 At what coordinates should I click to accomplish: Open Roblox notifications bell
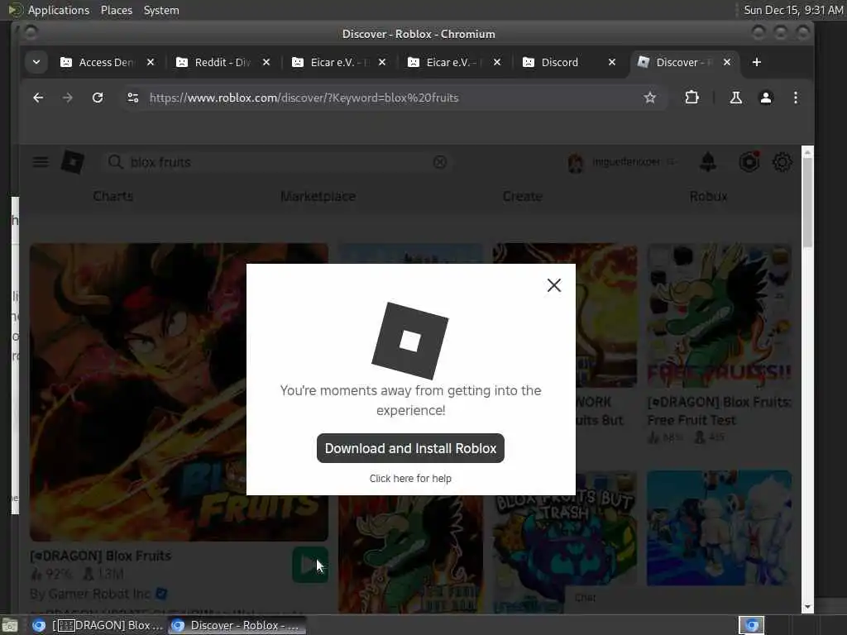[708, 162]
